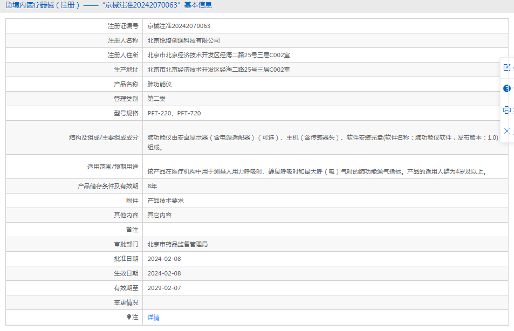
Task: Click the structure description starting 肺功能仪由安卓显示器
Action: point(323,142)
